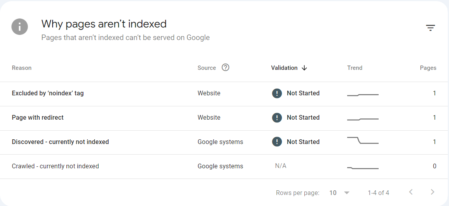Screen dimensions: 449x206
Task: Click warning icon in Discovered row
Action: 277,142
